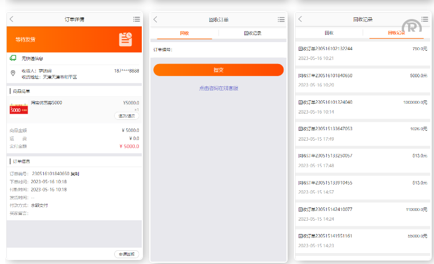Go back from the 订单详情 page
Image resolution: width=434 pixels, height=264 pixels.
(x=12, y=20)
